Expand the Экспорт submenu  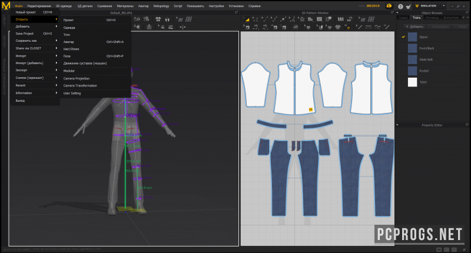[35, 70]
